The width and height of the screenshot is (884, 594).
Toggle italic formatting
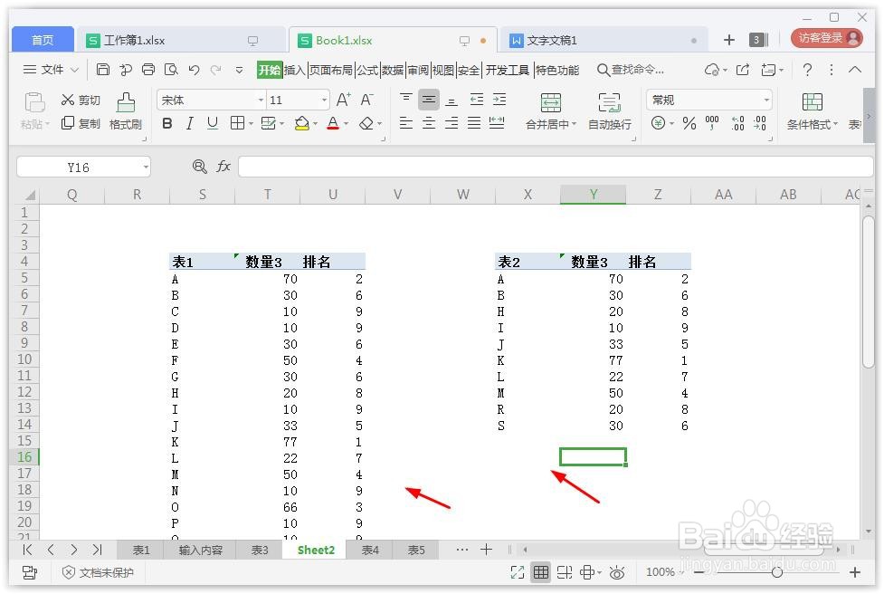pos(189,124)
